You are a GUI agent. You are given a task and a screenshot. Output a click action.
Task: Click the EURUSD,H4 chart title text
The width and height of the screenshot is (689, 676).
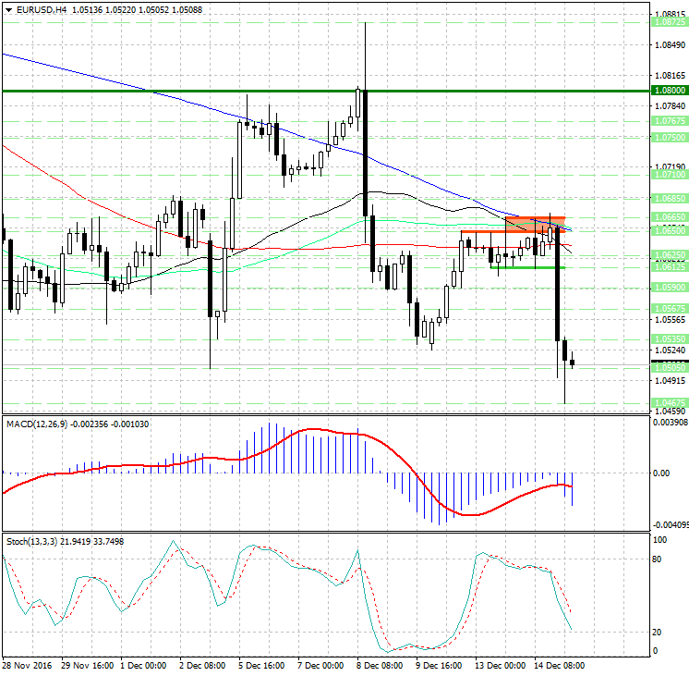(x=42, y=9)
